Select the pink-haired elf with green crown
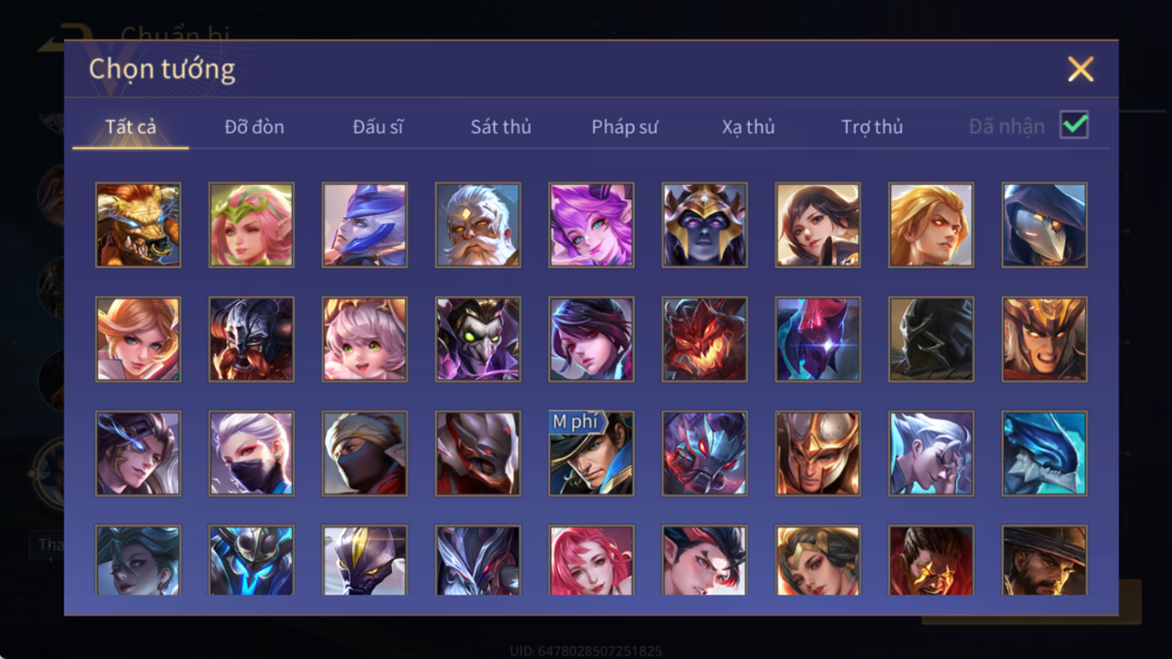Screen dimensions: 1172x659 (251, 225)
